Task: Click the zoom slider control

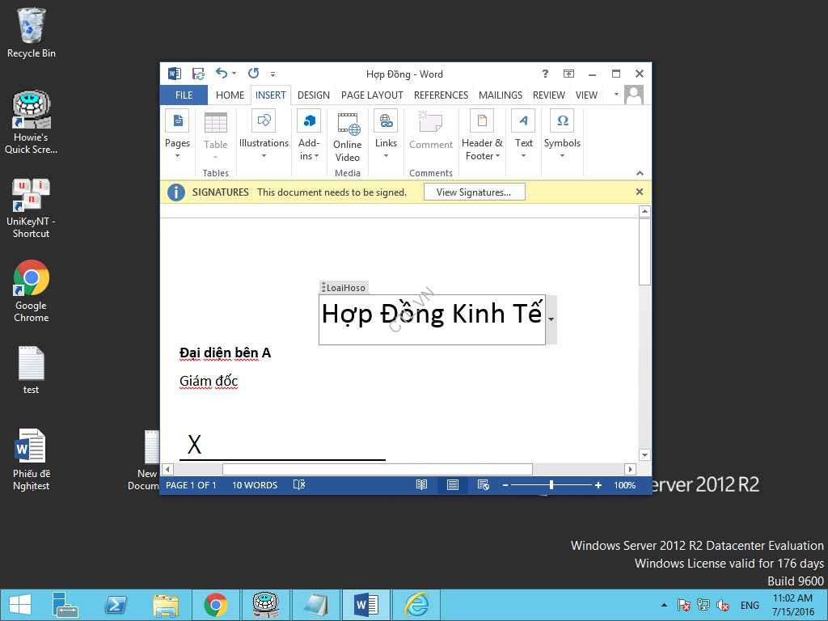Action: [551, 485]
